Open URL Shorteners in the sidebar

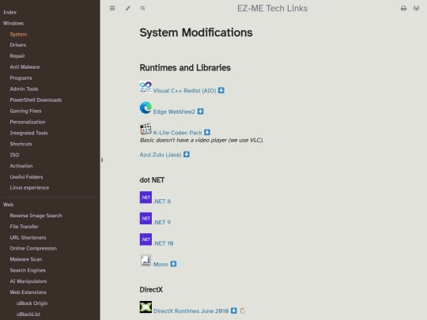click(28, 238)
